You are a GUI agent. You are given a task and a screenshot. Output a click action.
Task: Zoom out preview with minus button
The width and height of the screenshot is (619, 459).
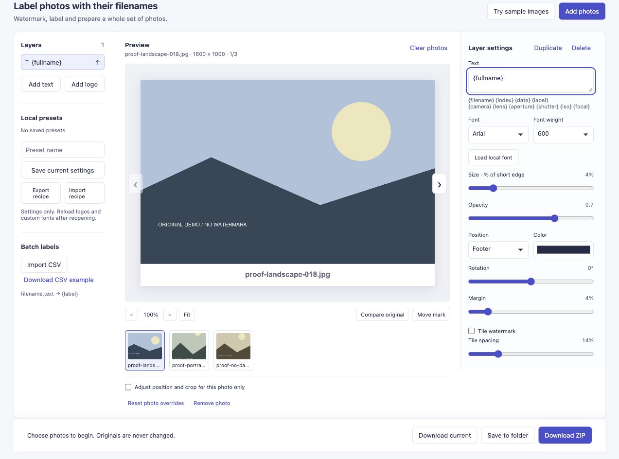pos(131,315)
